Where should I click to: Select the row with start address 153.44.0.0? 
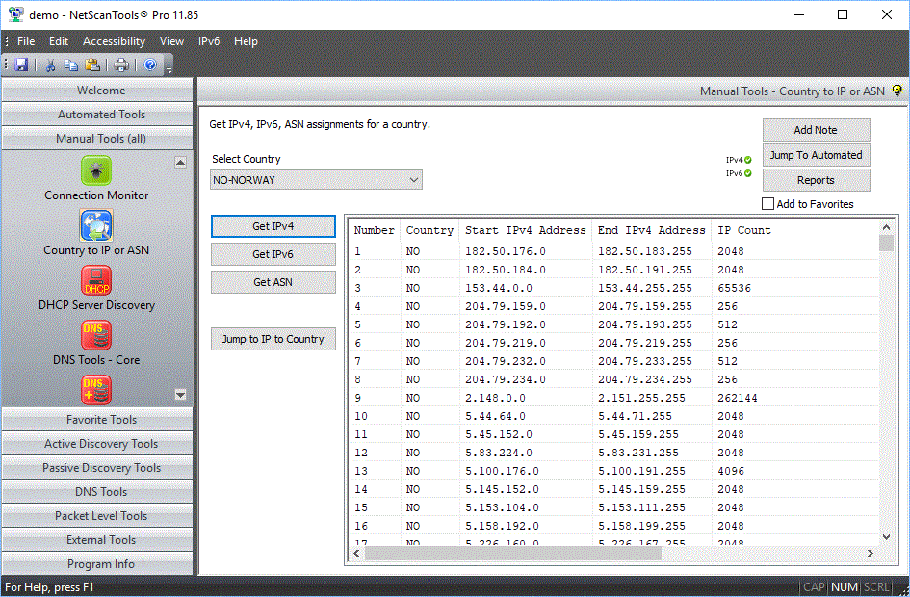point(614,288)
